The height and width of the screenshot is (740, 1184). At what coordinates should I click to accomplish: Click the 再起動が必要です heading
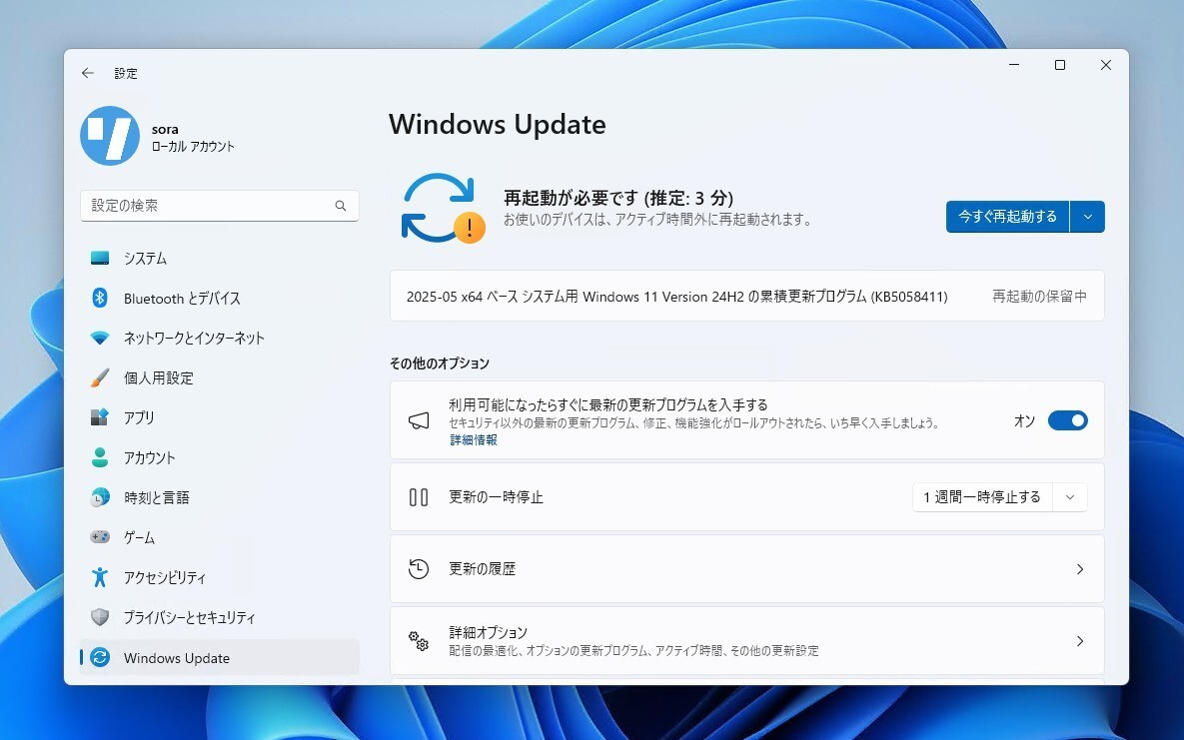[618, 198]
